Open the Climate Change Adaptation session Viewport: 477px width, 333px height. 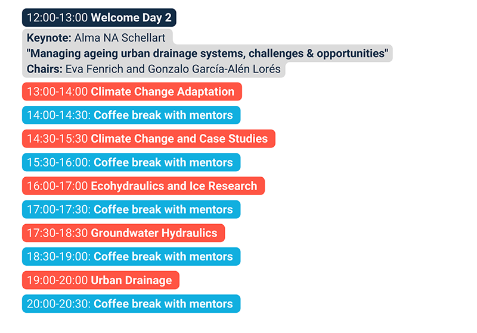tap(162, 92)
